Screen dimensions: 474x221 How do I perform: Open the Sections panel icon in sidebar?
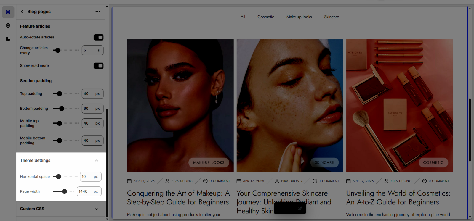(x=8, y=12)
